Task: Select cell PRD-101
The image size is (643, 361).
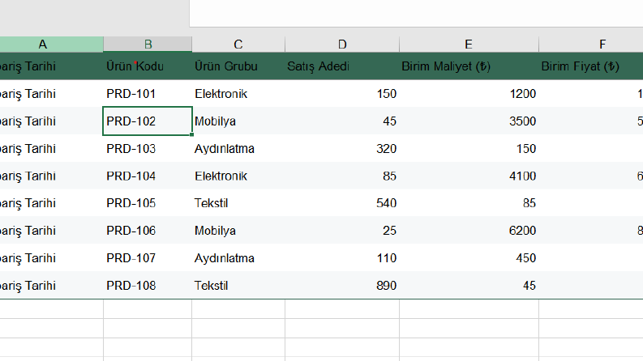Action: coord(148,94)
